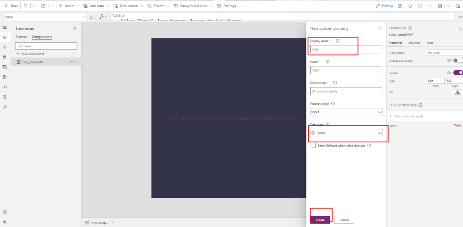
Task: Toggle Access app scope on
Action: coord(458,60)
